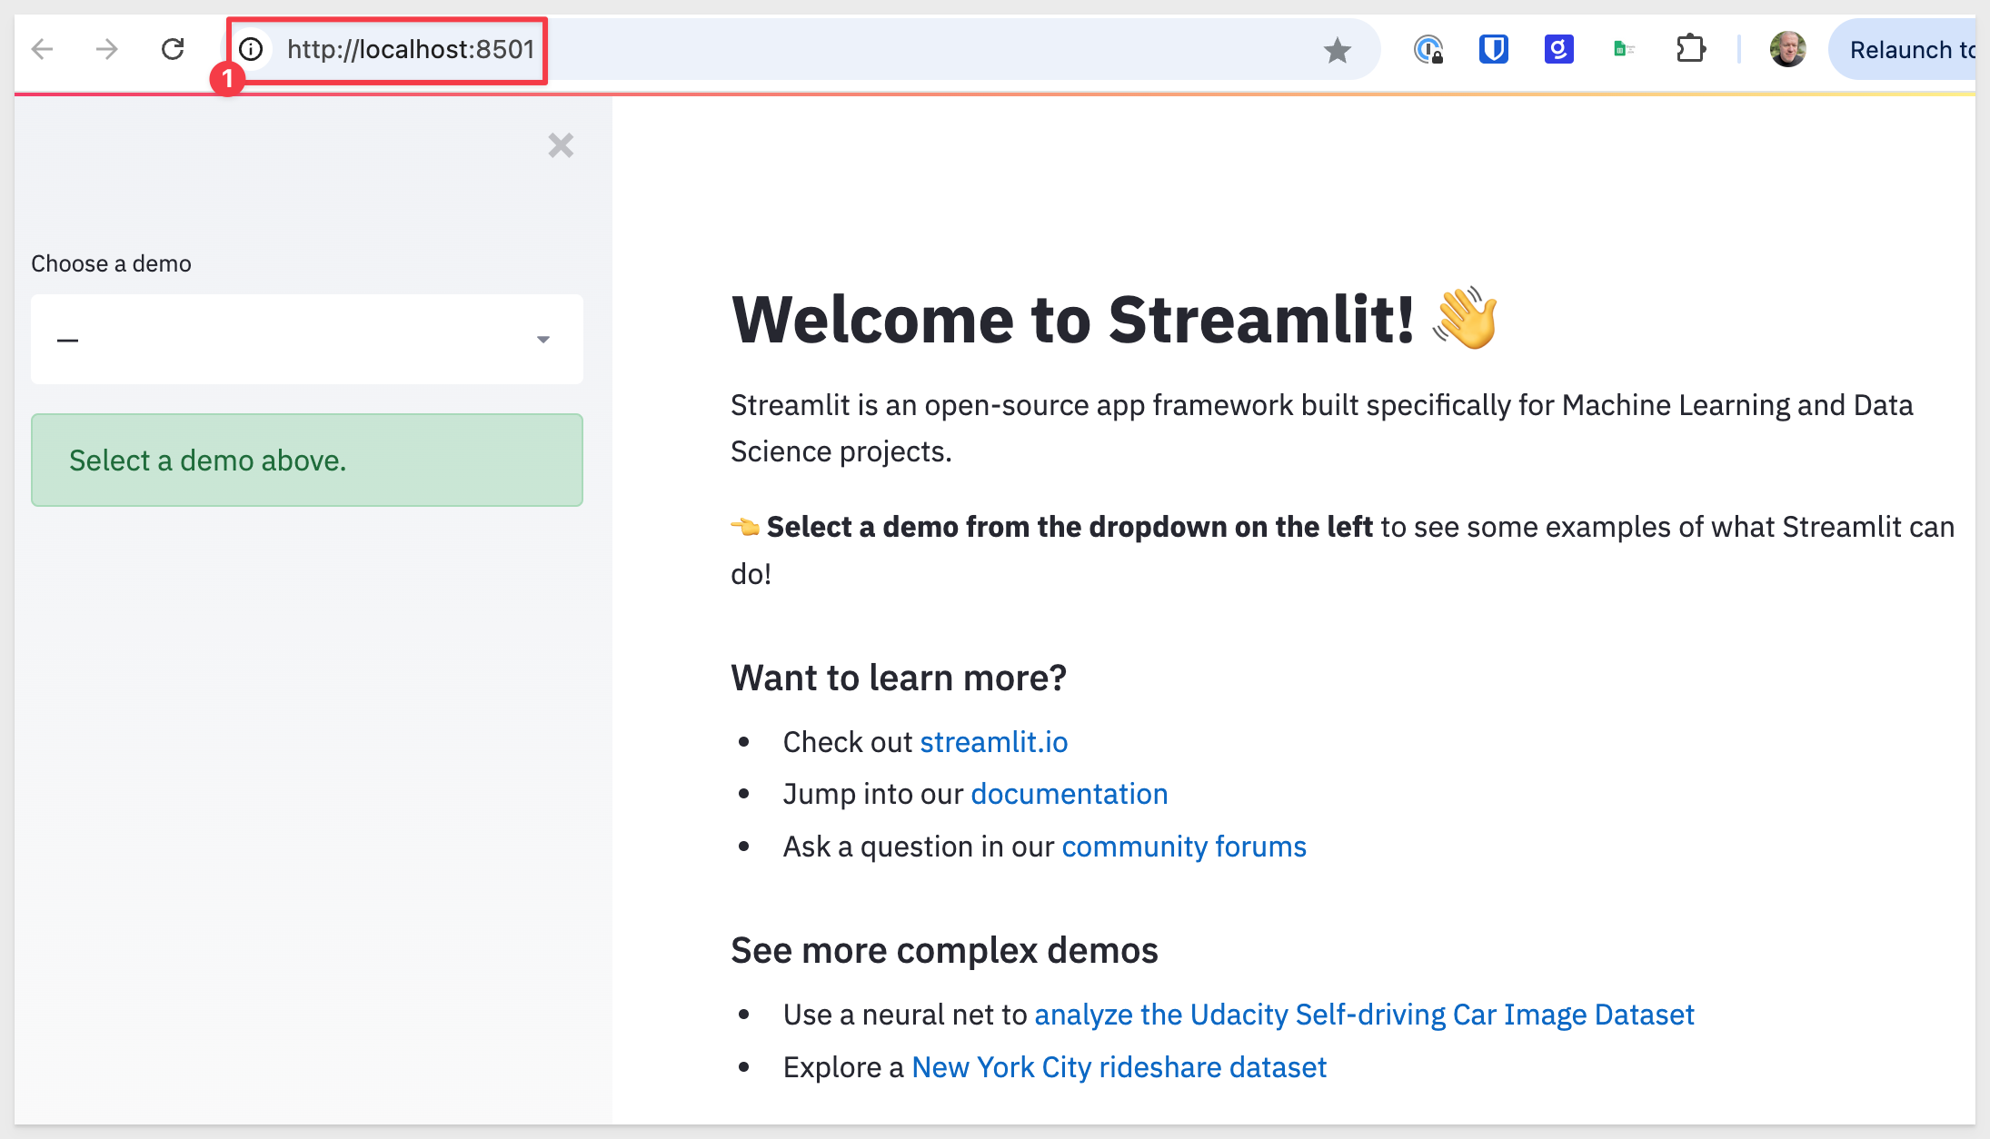Click the browser forward arrow
Image resolution: width=1990 pixels, height=1139 pixels.
107,49
